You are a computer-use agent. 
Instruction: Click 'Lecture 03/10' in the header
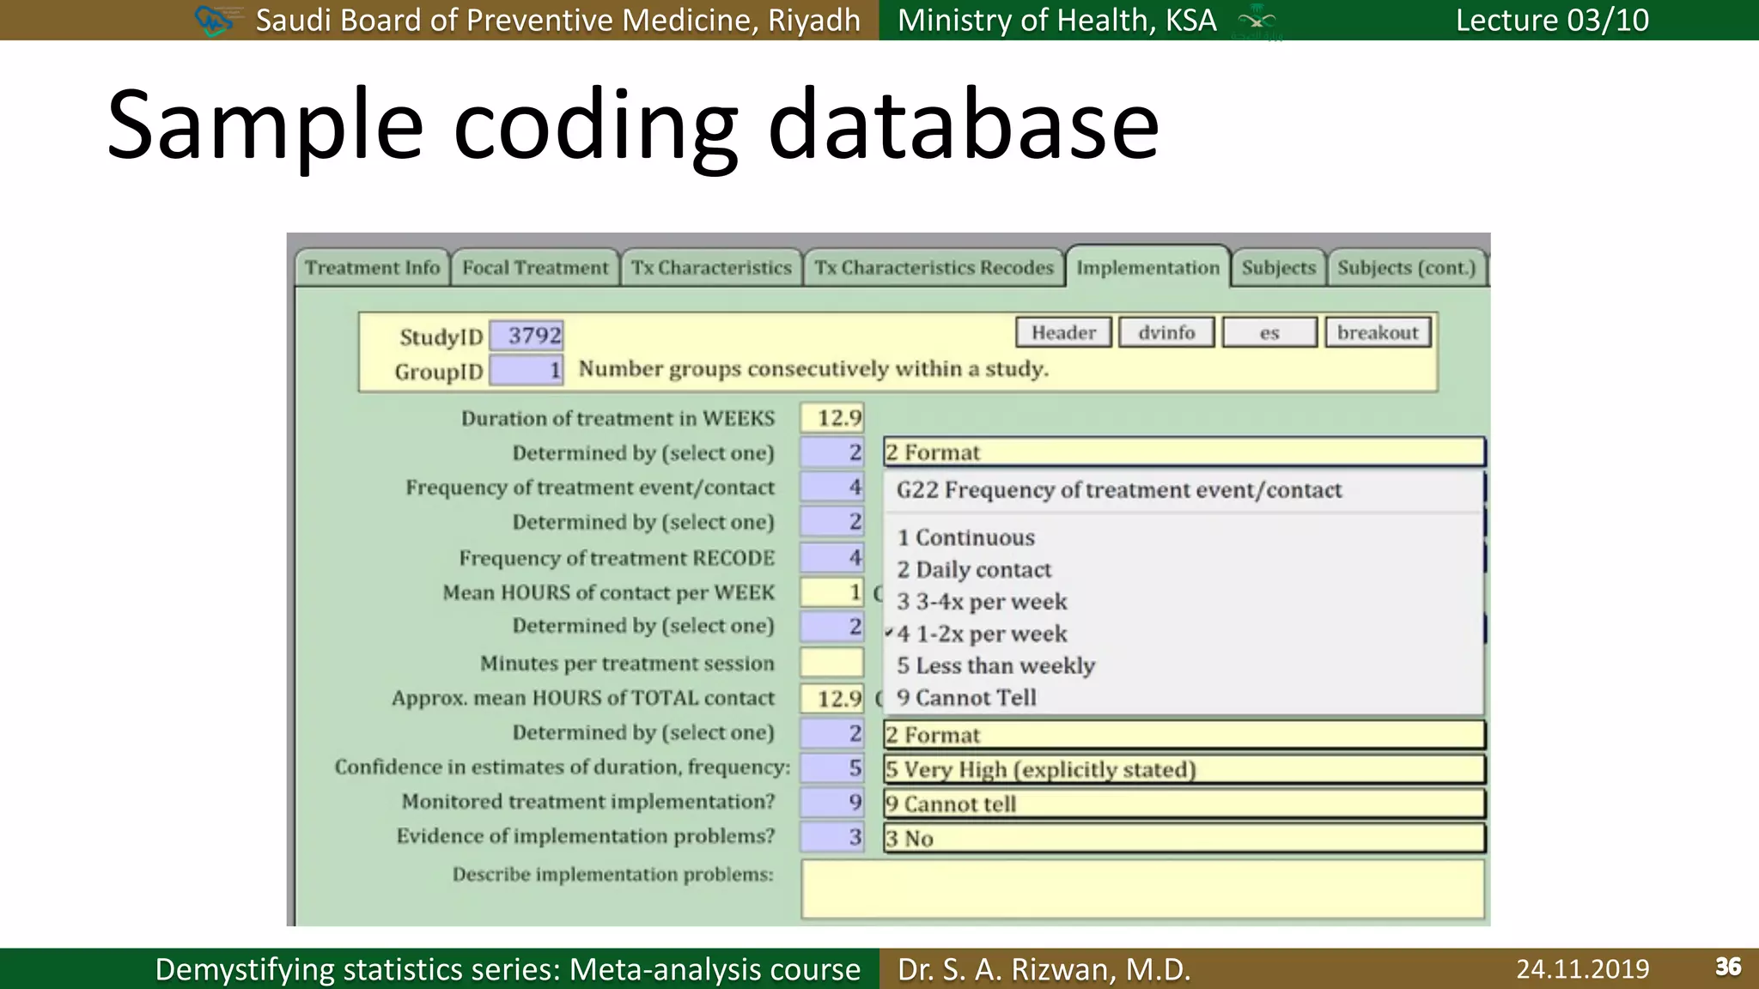[1552, 20]
